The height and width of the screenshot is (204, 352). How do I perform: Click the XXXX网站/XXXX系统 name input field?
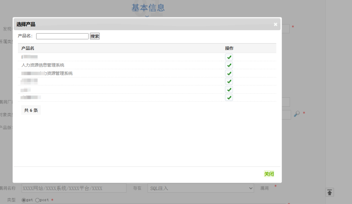click(x=74, y=188)
